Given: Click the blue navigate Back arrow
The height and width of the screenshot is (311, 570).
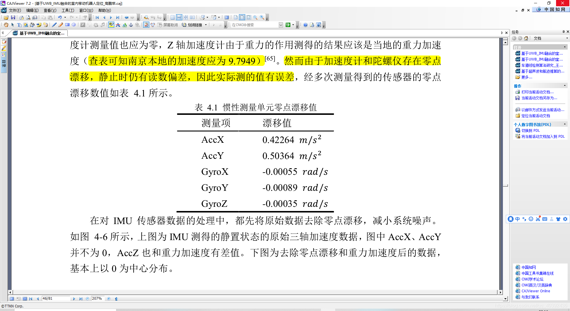Looking at the screenshot, I should (126, 18).
